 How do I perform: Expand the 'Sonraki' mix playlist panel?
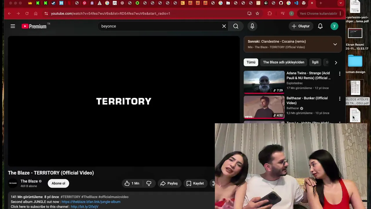(335, 44)
